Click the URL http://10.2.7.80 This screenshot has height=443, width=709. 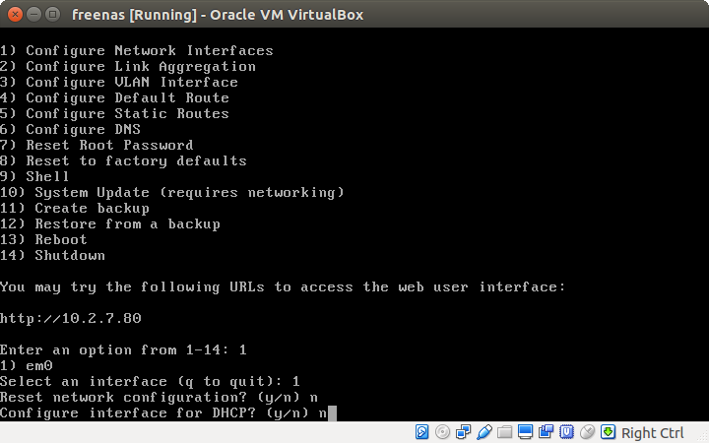click(71, 319)
